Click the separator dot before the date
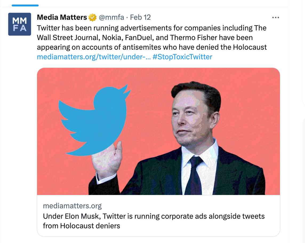Image resolution: width=305 pixels, height=243 pixels. tap(127, 18)
